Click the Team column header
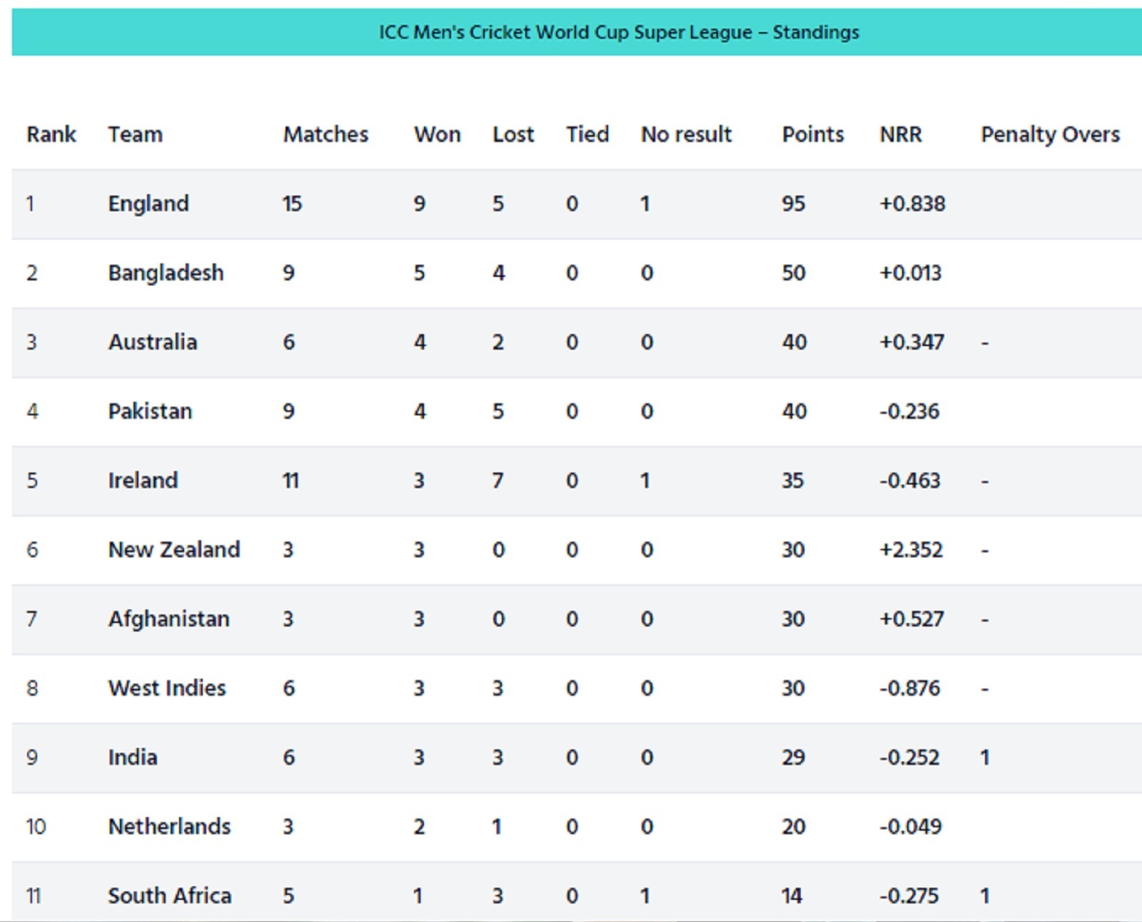Viewport: 1142px width, 922px height. click(x=136, y=134)
